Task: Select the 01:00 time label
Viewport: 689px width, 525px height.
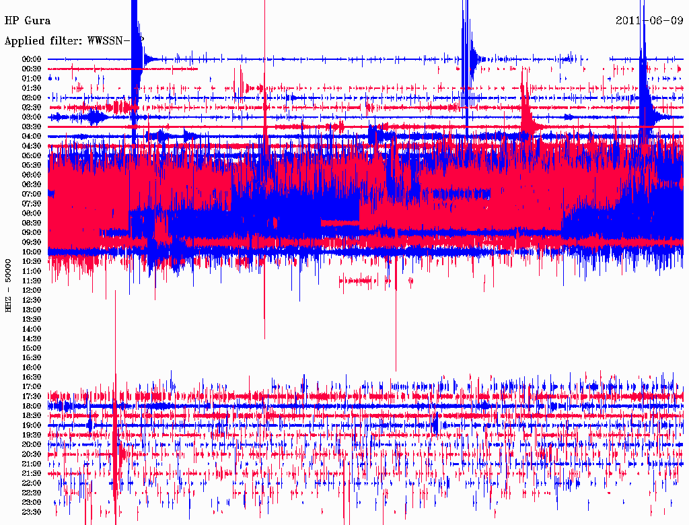Action: pos(32,78)
